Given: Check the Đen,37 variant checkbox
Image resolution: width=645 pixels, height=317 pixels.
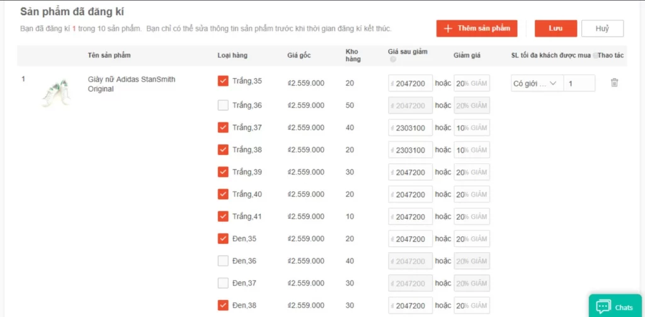Looking at the screenshot, I should (223, 283).
